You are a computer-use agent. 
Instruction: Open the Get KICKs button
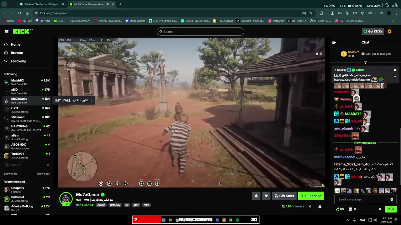(373, 32)
